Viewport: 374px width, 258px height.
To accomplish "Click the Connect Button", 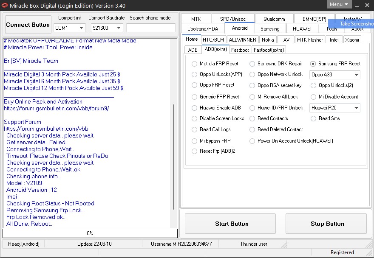I will pyautogui.click(x=28, y=25).
